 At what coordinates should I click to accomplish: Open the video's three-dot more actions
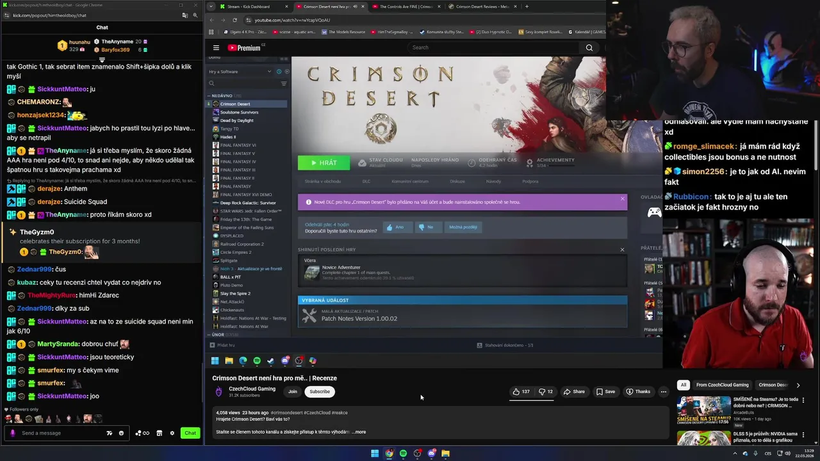pos(664,392)
